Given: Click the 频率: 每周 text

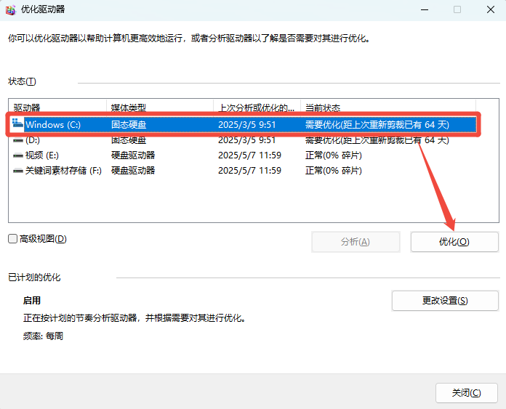Looking at the screenshot, I should 43,336.
